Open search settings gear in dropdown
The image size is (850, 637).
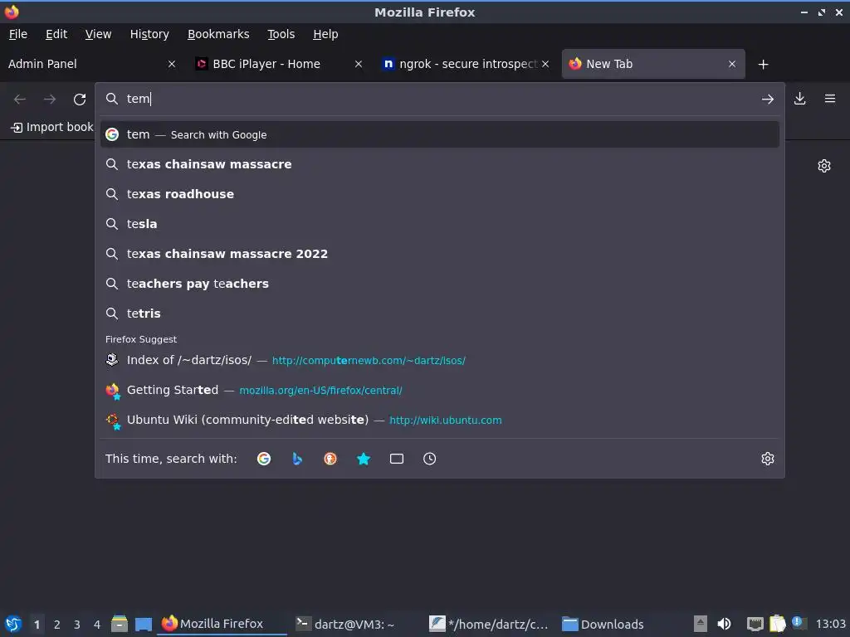click(x=768, y=459)
